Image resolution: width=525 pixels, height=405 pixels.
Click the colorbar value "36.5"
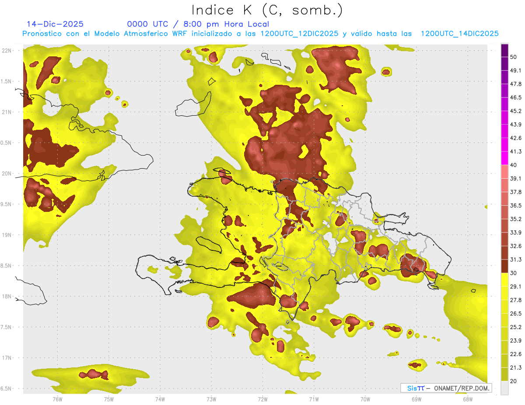pyautogui.click(x=516, y=206)
